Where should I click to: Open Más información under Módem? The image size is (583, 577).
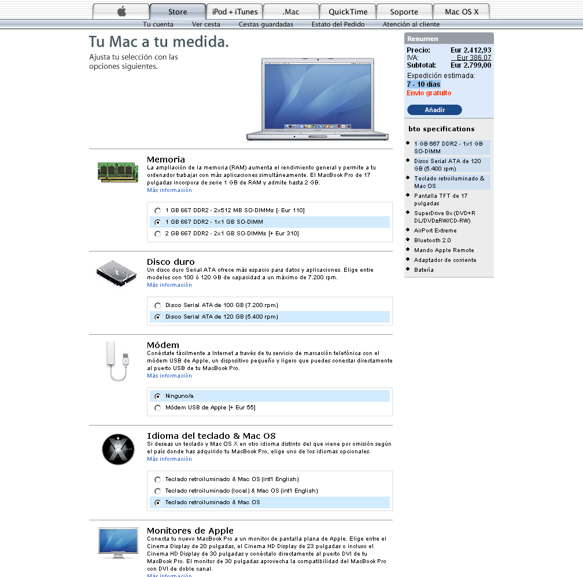[169, 375]
